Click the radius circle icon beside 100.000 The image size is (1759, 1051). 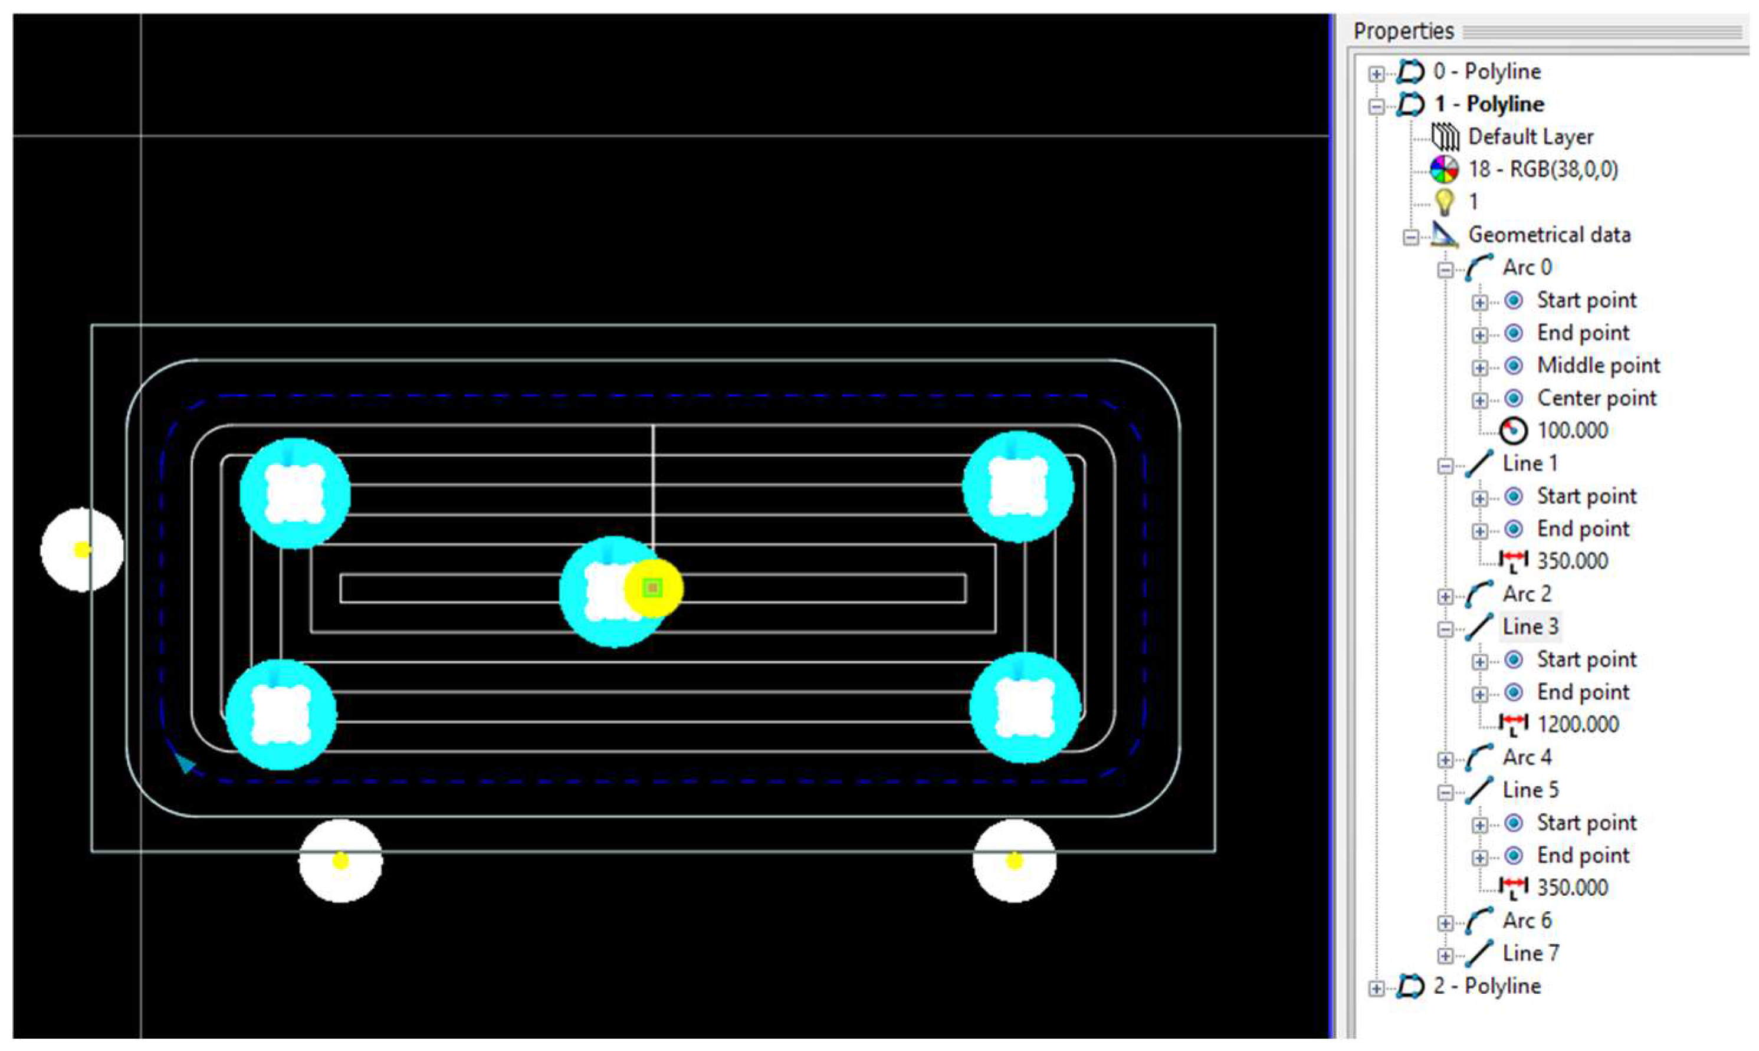(1513, 431)
